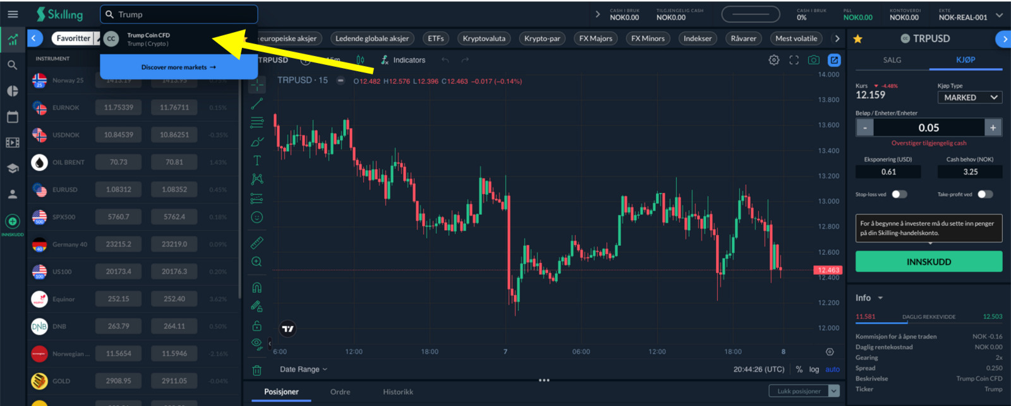
Task: Switch to the KJØP tab
Action: pyautogui.click(x=966, y=60)
